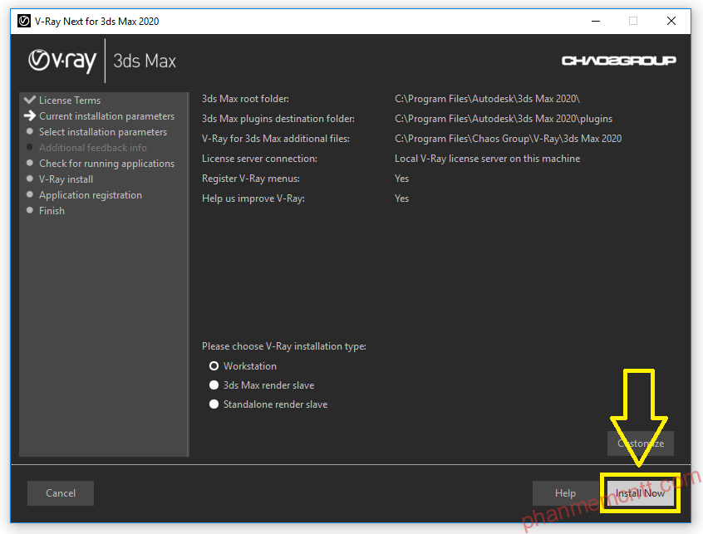Screen dimensions: 703x534
Task: Click Yes value for Register V-Ray menus
Action: pyautogui.click(x=401, y=179)
